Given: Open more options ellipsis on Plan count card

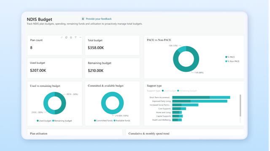Looking at the screenshot, I should coord(80,37).
